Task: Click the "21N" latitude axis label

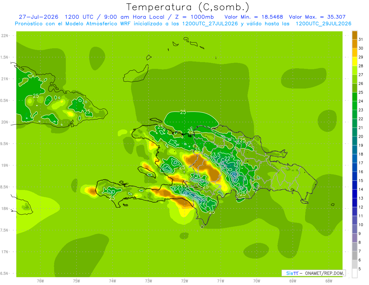Action: click(5, 79)
